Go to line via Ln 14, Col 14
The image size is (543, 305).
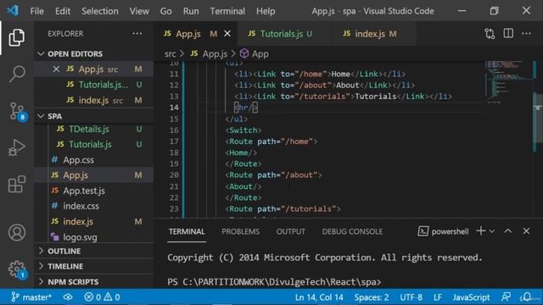(319, 297)
